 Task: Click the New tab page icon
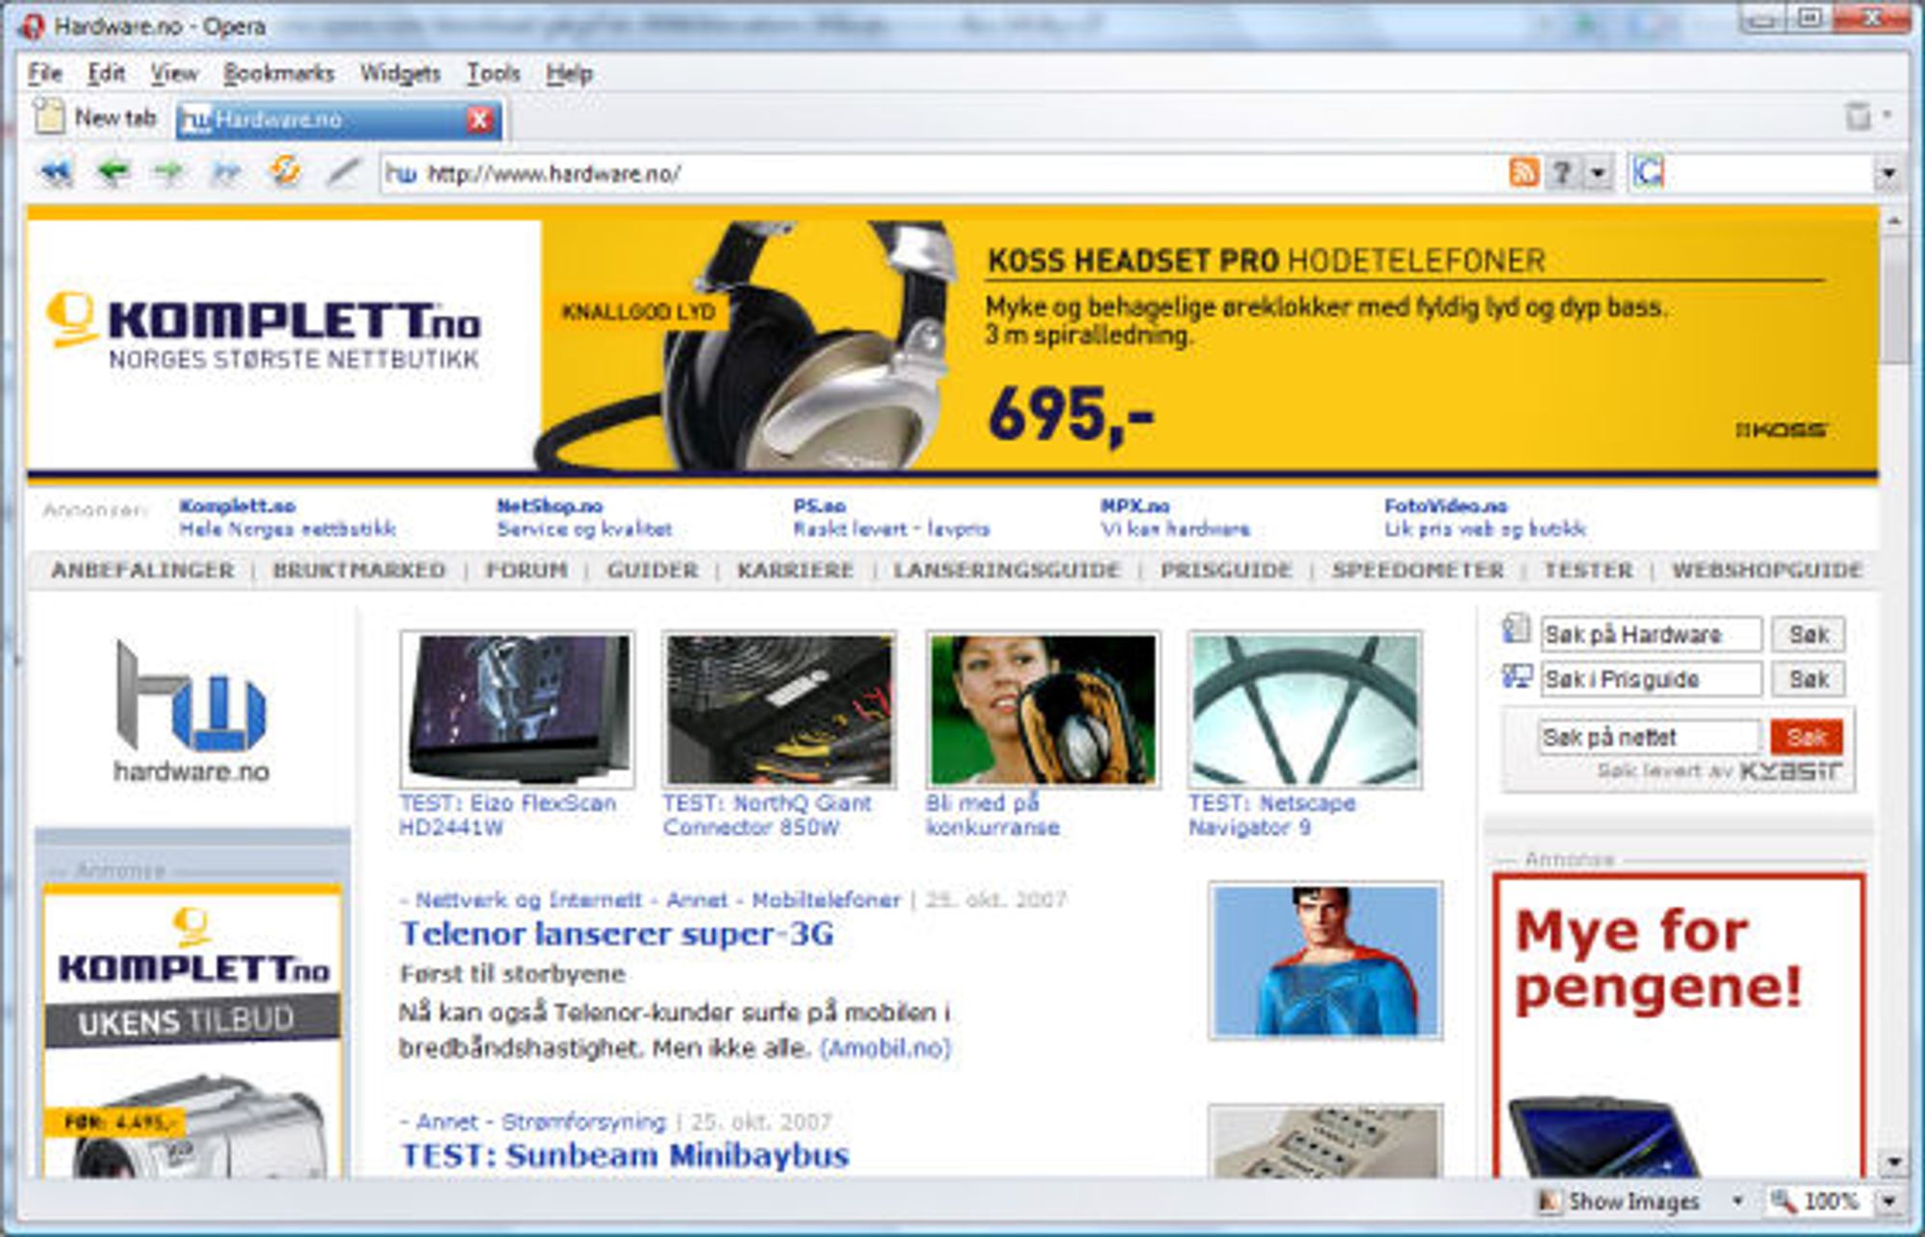point(48,117)
